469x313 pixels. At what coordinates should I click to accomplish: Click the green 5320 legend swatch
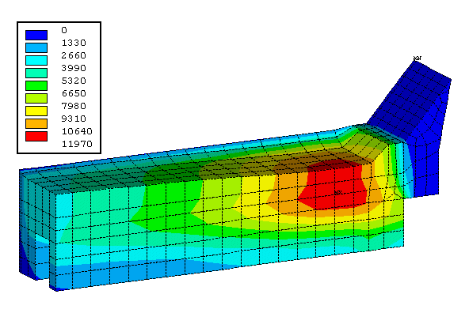36,85
